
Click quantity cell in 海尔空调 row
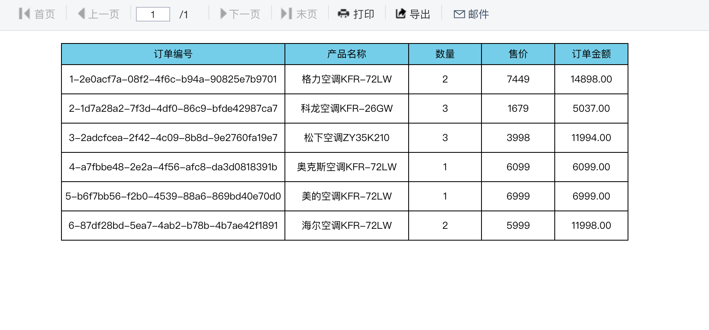(x=445, y=226)
